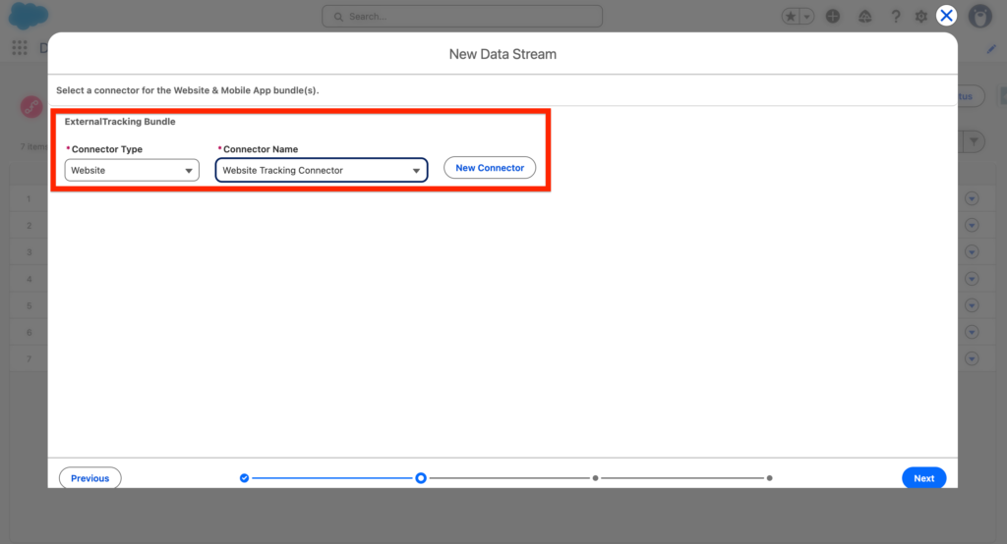Expand the favorites list arrow
Image resolution: width=1007 pixels, height=544 pixels.
807,17
